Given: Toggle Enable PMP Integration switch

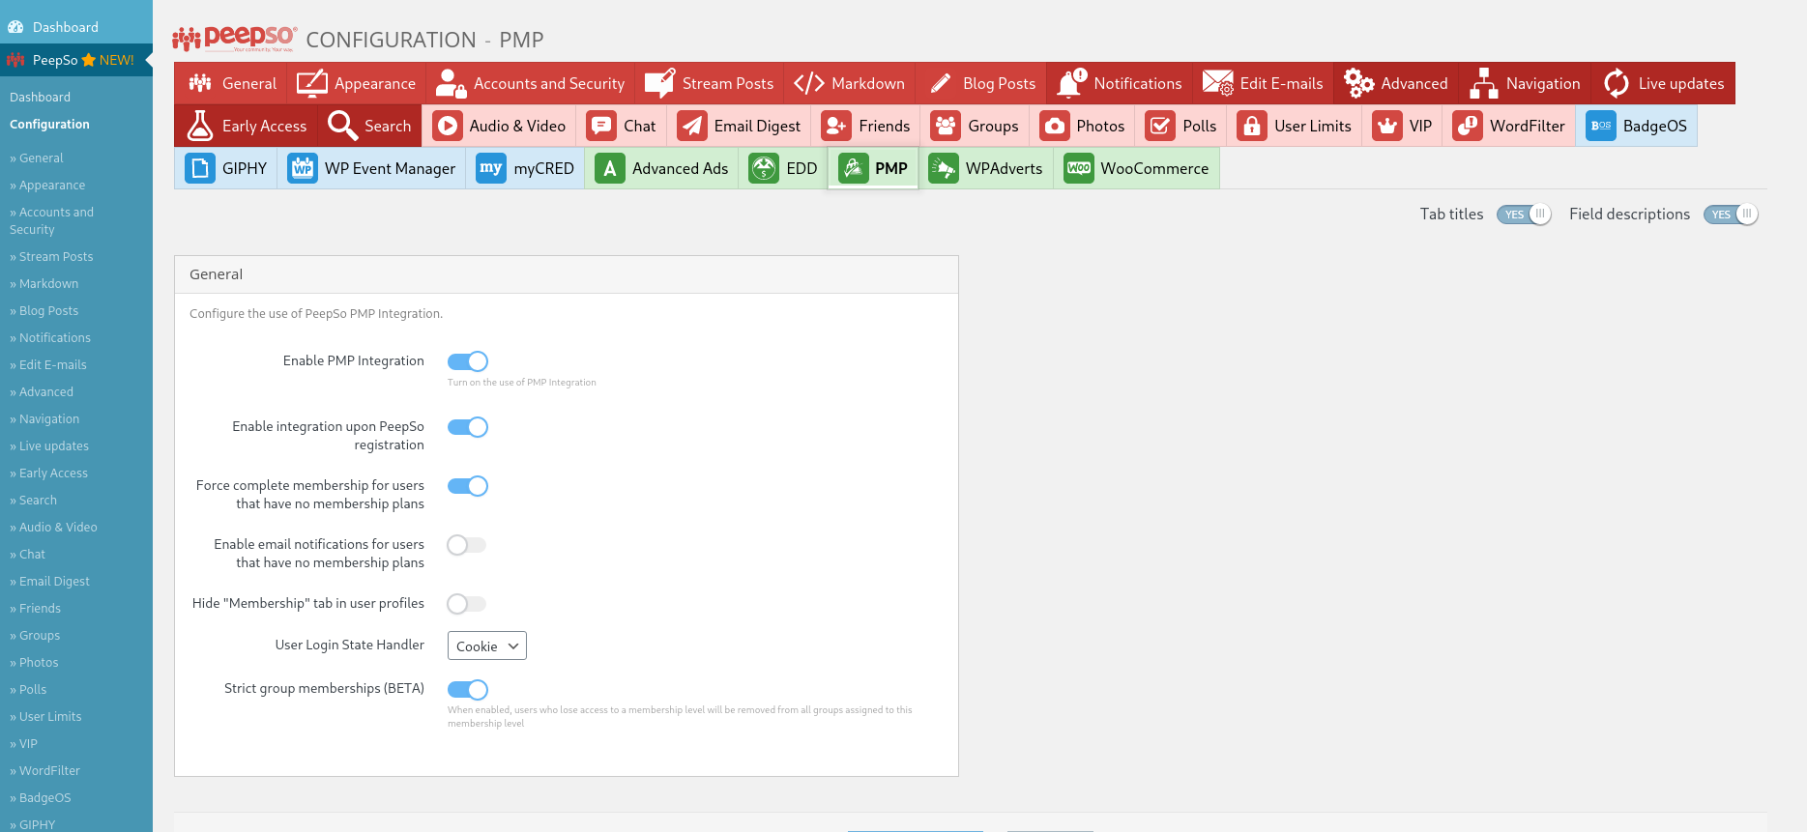Looking at the screenshot, I should [x=468, y=361].
